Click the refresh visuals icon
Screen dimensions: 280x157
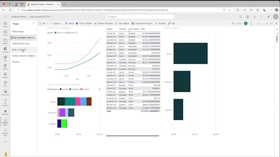tap(267, 23)
